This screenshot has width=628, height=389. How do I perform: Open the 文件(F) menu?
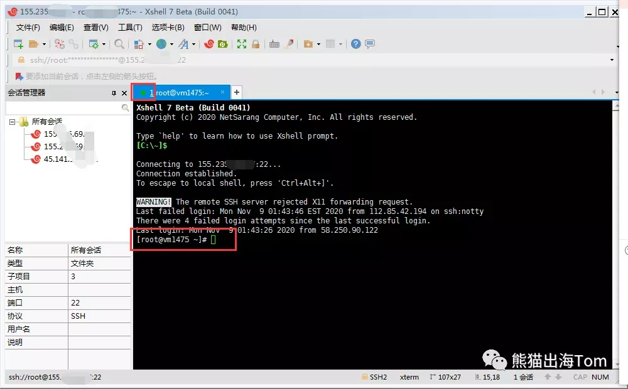coord(28,28)
